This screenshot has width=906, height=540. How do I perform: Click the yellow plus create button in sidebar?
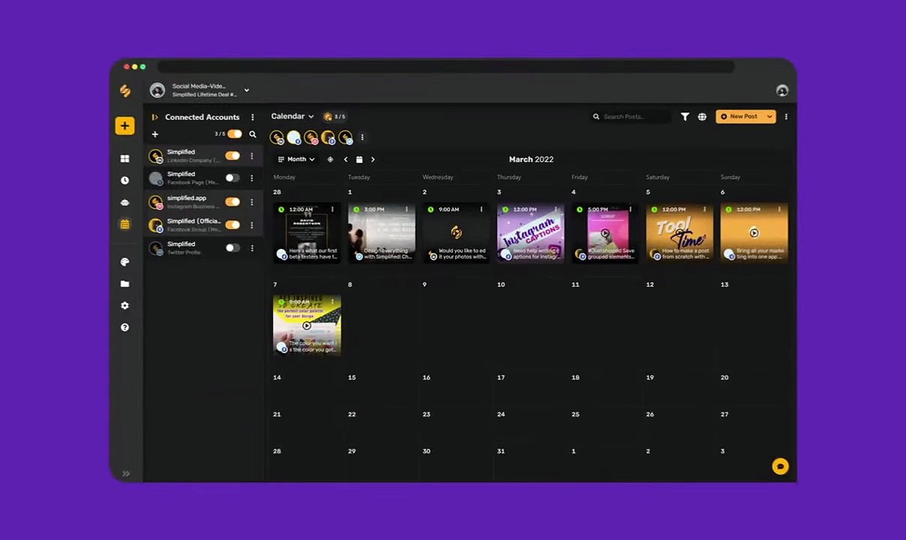coord(124,126)
